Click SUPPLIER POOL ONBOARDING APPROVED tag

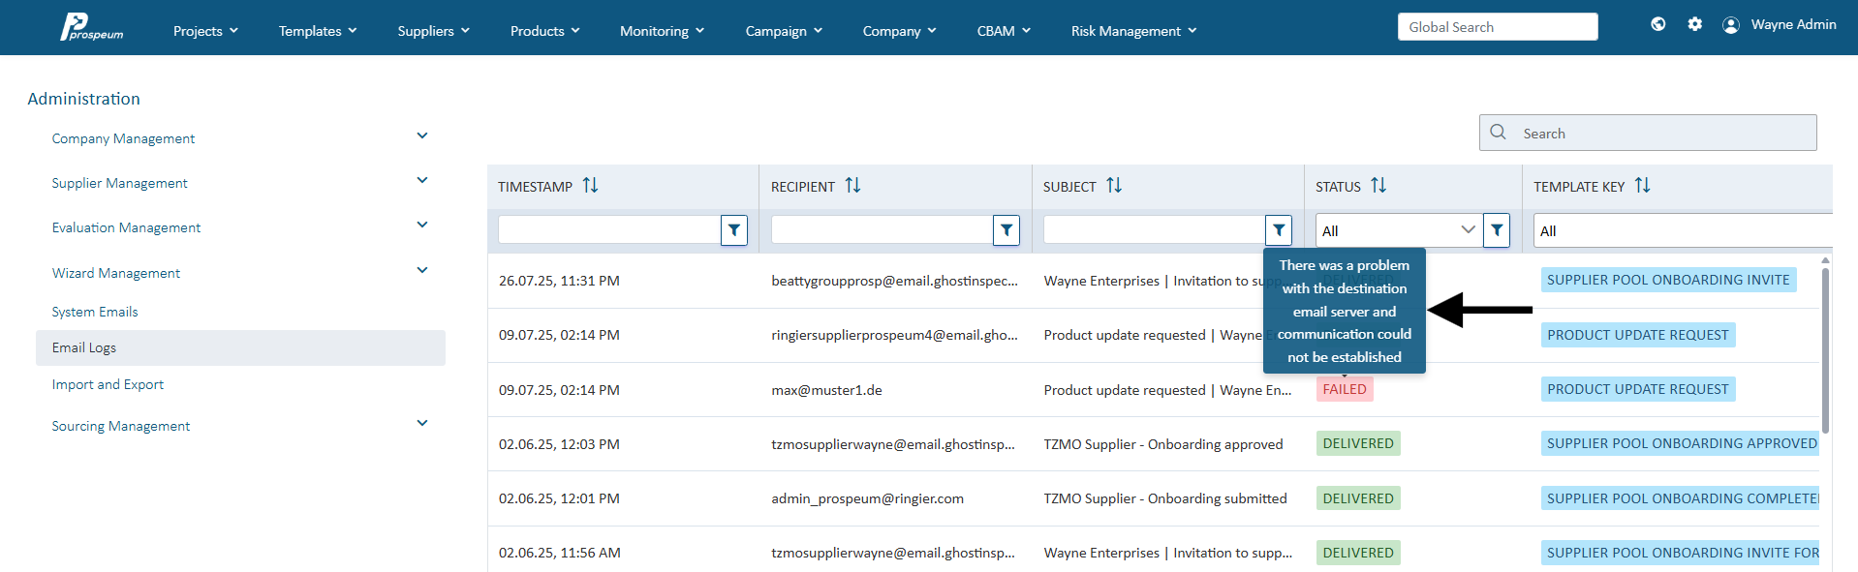[1682, 443]
